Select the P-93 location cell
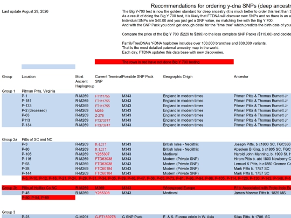This screenshot has width=291, height=218. pyautogui.click(x=26, y=164)
